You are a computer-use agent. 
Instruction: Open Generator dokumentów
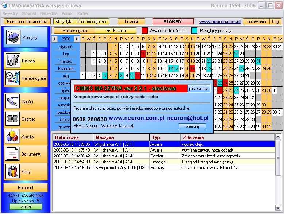click(27, 22)
